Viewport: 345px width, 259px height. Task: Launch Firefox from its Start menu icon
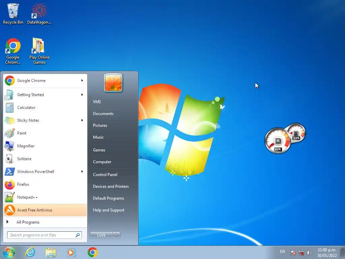(x=10, y=184)
